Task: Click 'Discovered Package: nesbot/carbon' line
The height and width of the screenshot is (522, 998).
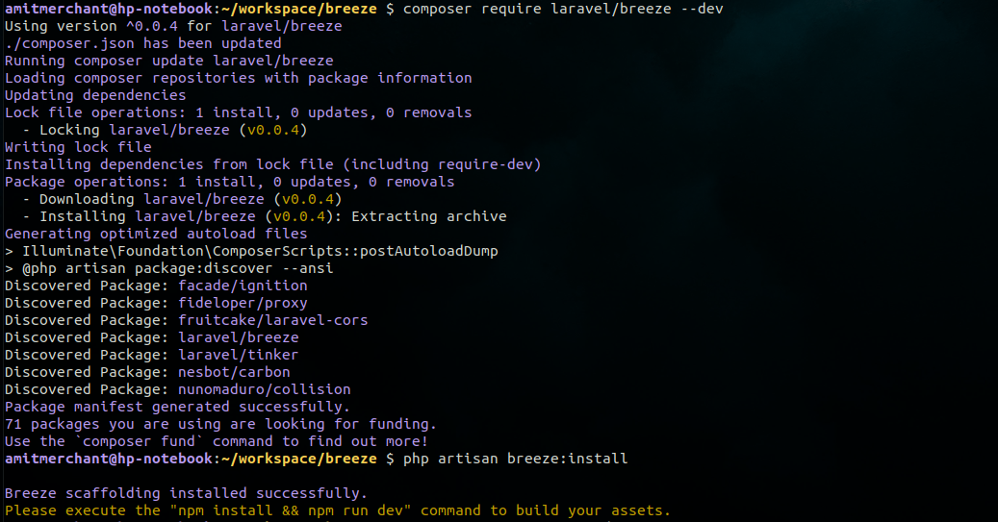Action: (147, 372)
